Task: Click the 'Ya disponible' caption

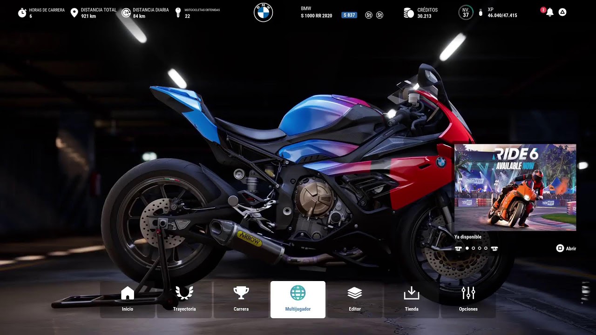Action: 468,237
